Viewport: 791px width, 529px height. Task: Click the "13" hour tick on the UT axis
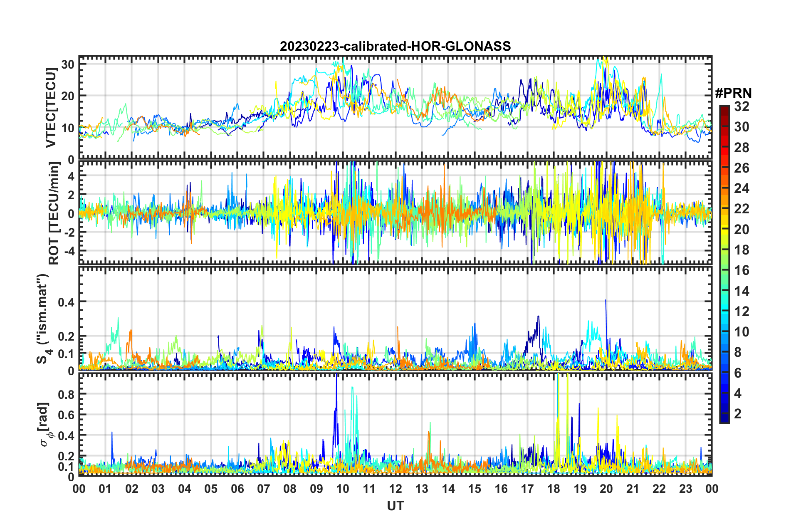coord(422,488)
